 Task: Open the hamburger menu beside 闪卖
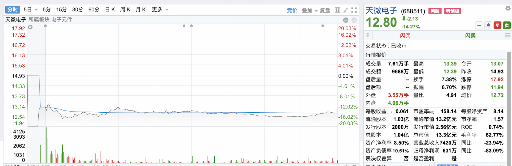(x=508, y=35)
